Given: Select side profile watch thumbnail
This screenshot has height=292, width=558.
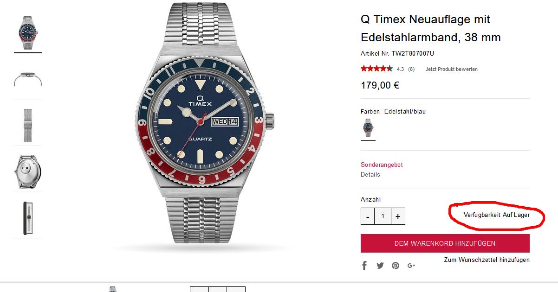Looking at the screenshot, I should click(x=28, y=79).
